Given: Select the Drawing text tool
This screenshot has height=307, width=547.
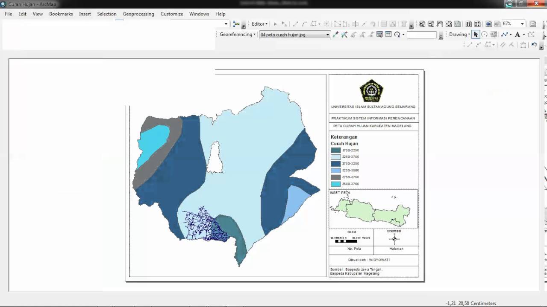Looking at the screenshot, I should 517,35.
